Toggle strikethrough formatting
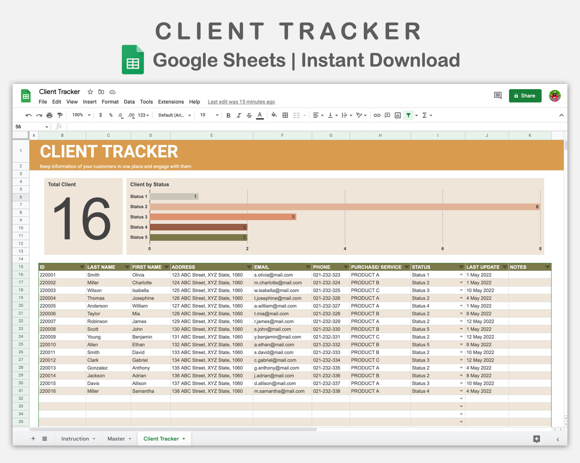 (249, 115)
